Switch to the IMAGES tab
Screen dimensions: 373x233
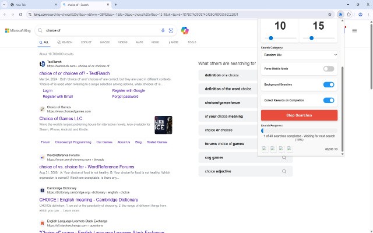click(x=105, y=43)
